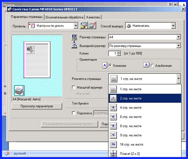Open the Качество tab
Viewport: 188px width, 159px height.
(x=93, y=17)
